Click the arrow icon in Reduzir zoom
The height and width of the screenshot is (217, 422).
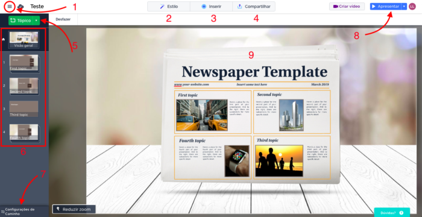point(58,209)
